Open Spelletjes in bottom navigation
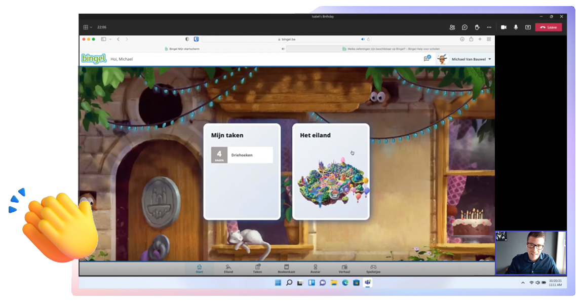The width and height of the screenshot is (583, 303). click(x=373, y=269)
